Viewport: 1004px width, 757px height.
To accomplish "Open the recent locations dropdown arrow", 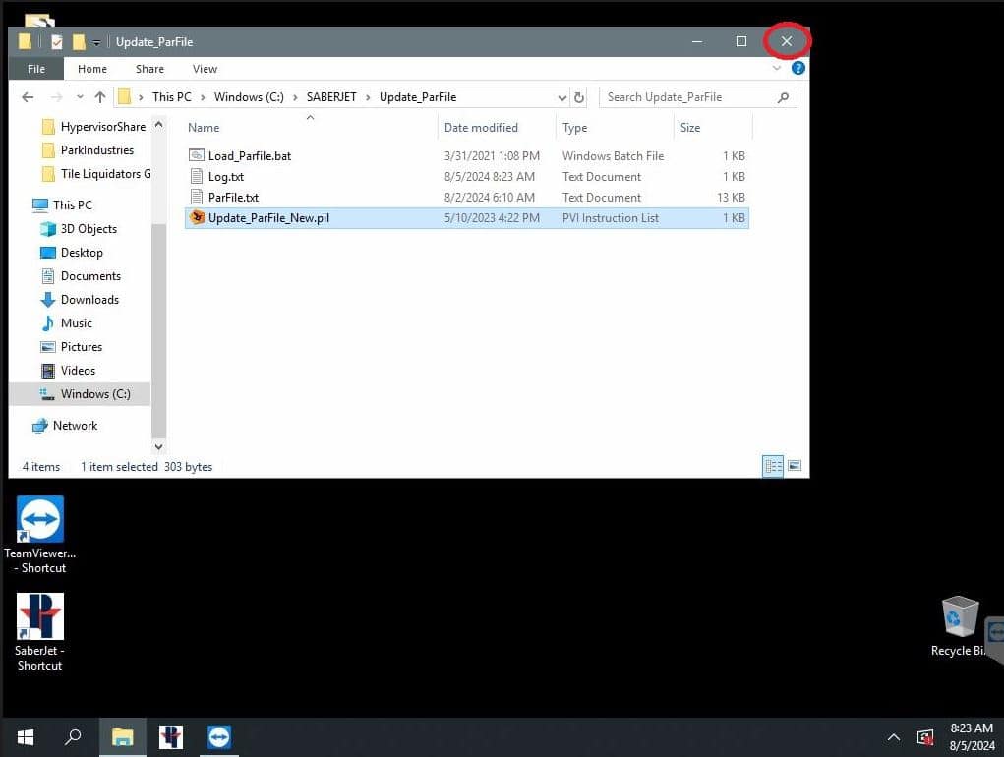I will (x=80, y=97).
